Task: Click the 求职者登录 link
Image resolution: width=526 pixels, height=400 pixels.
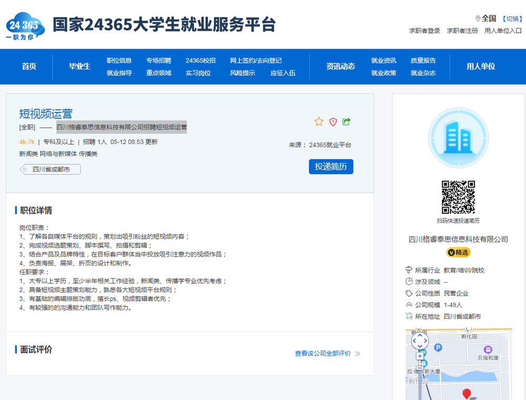Action: coord(424,31)
